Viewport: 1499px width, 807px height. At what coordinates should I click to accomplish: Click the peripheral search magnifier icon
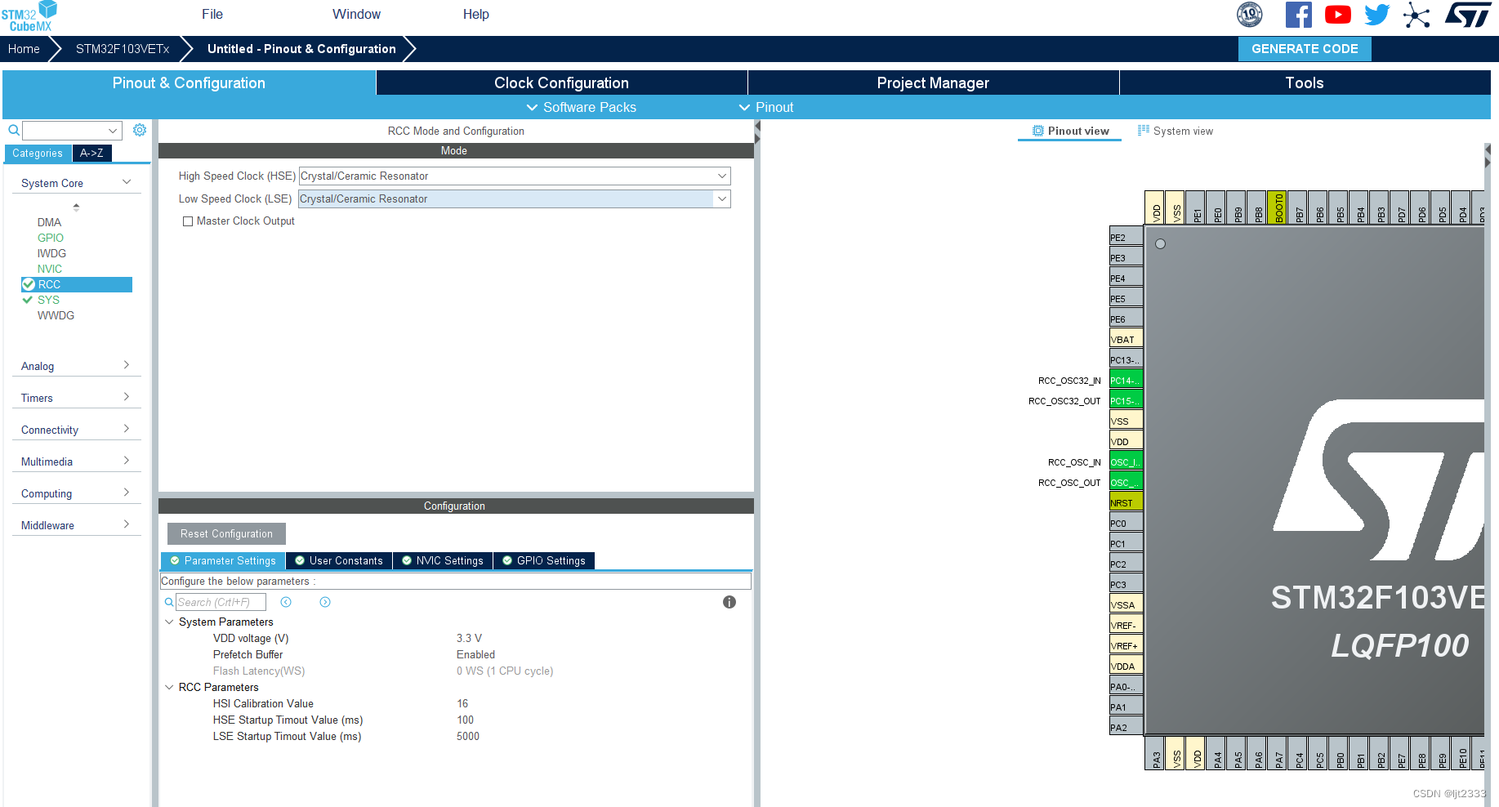click(14, 130)
